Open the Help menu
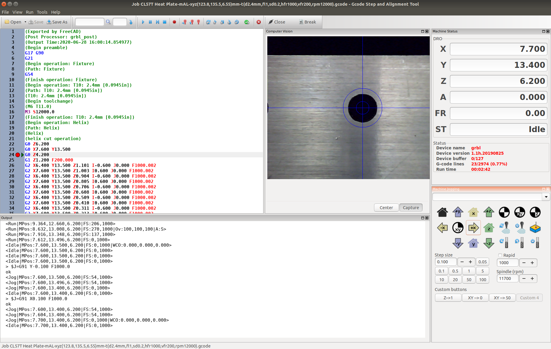 56,12
